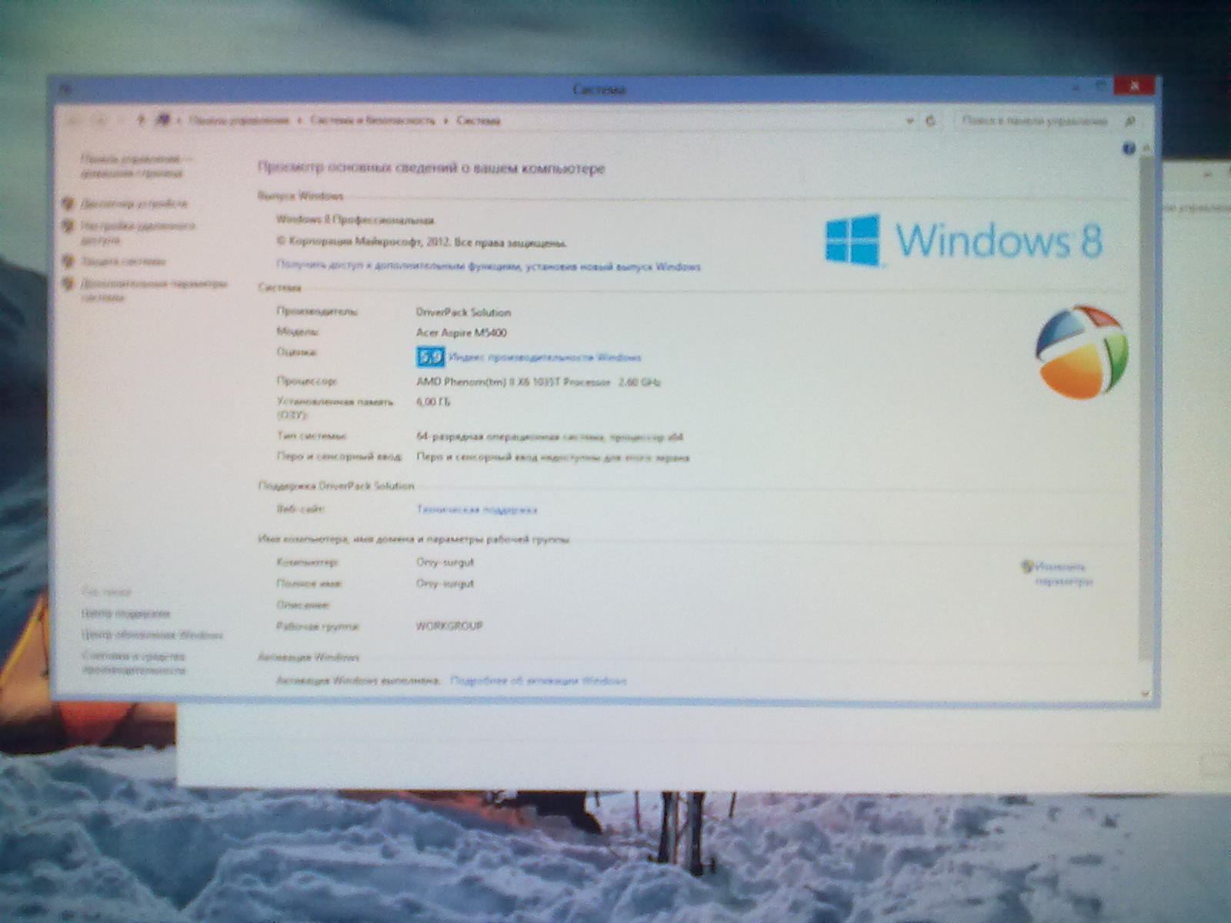Open the technical support website link
Viewport: 1231px width, 923px height.
coord(476,509)
